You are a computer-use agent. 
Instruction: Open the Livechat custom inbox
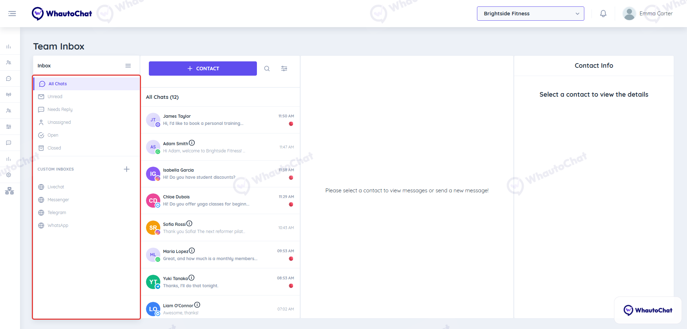coord(87,187)
